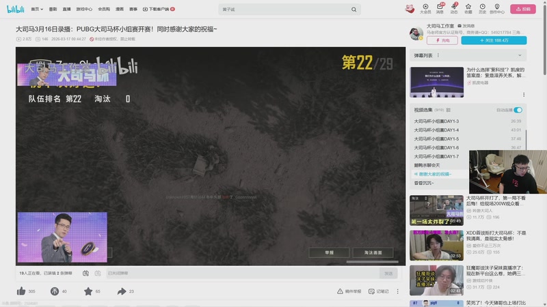Open the 稿件举报 report icon
Screen dimensions: 547x307
pyautogui.click(x=349, y=291)
